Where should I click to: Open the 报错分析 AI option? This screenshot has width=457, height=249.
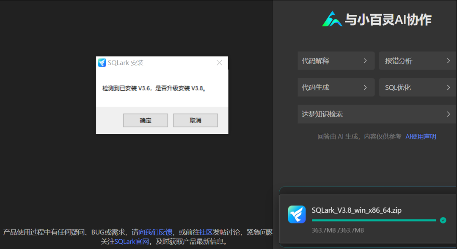417,61
